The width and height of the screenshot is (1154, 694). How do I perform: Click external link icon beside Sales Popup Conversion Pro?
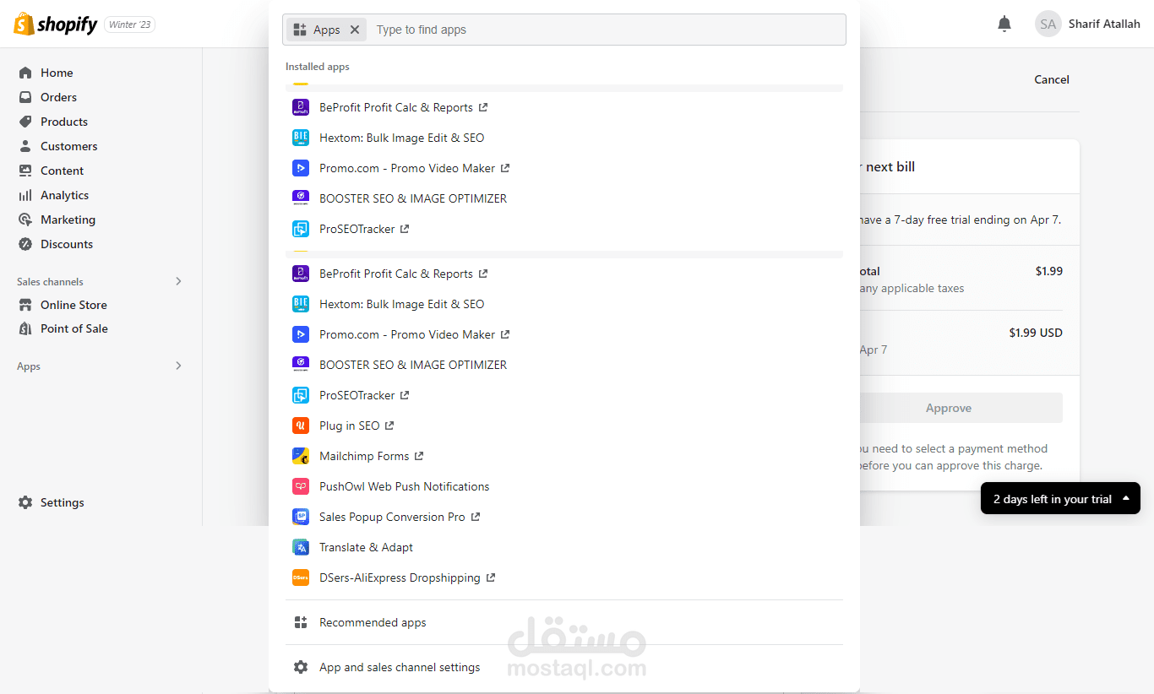click(x=476, y=517)
